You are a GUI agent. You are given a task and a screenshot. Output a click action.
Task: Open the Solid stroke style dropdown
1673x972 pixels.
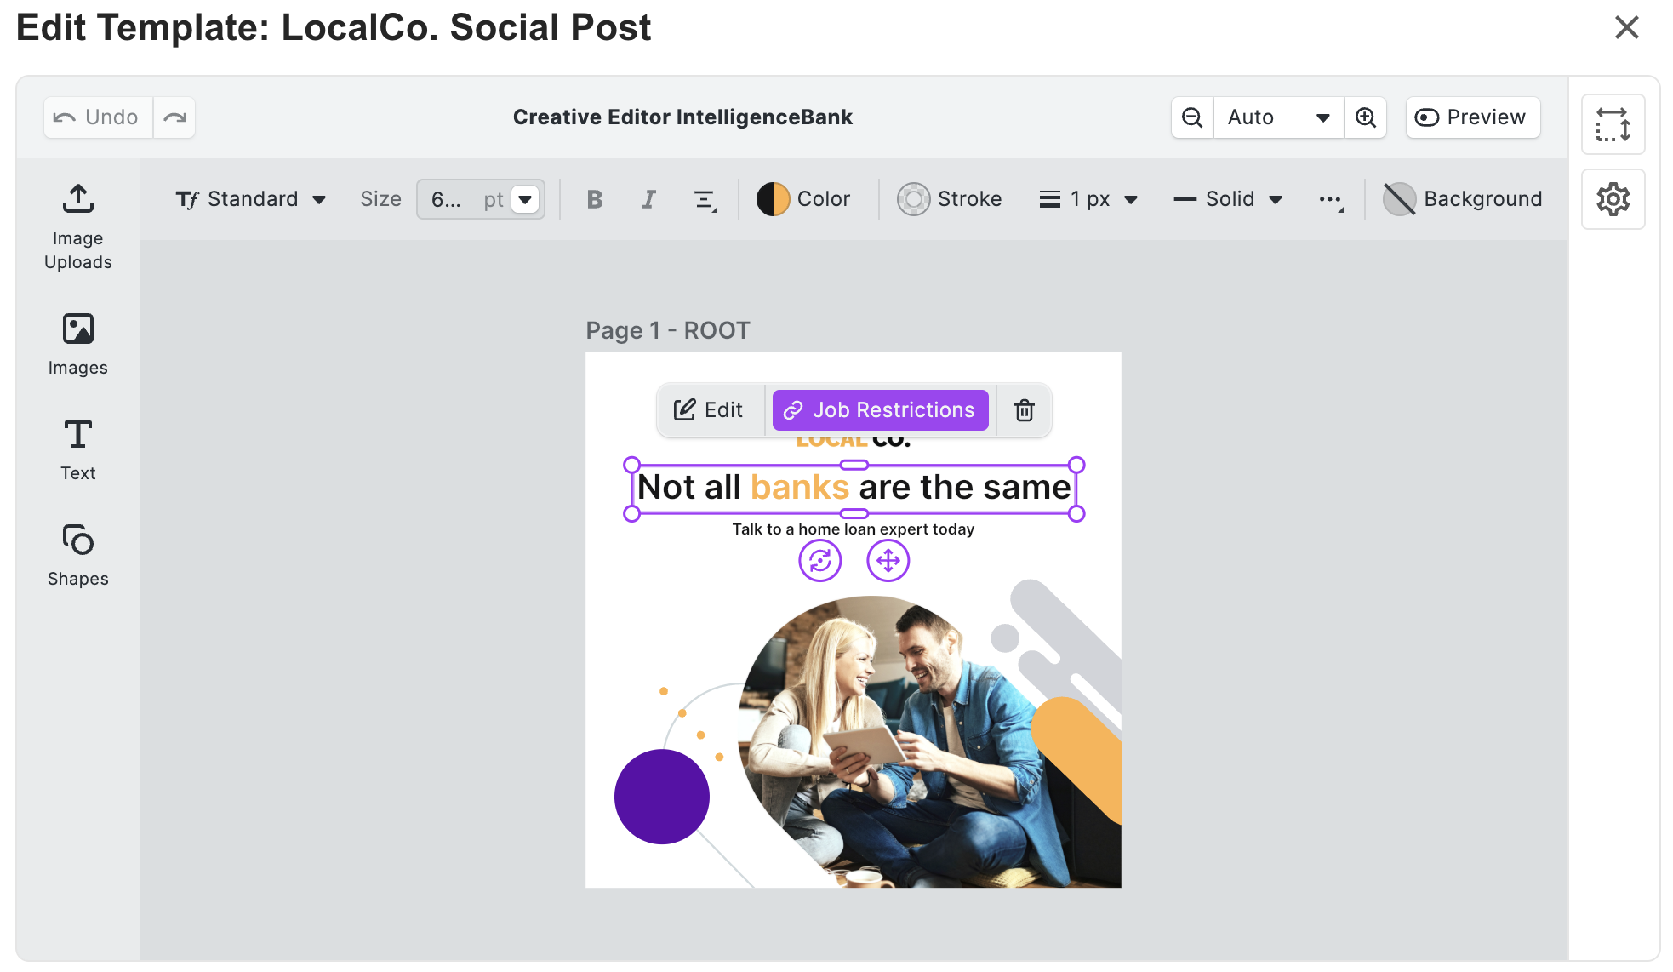pyautogui.click(x=1228, y=199)
